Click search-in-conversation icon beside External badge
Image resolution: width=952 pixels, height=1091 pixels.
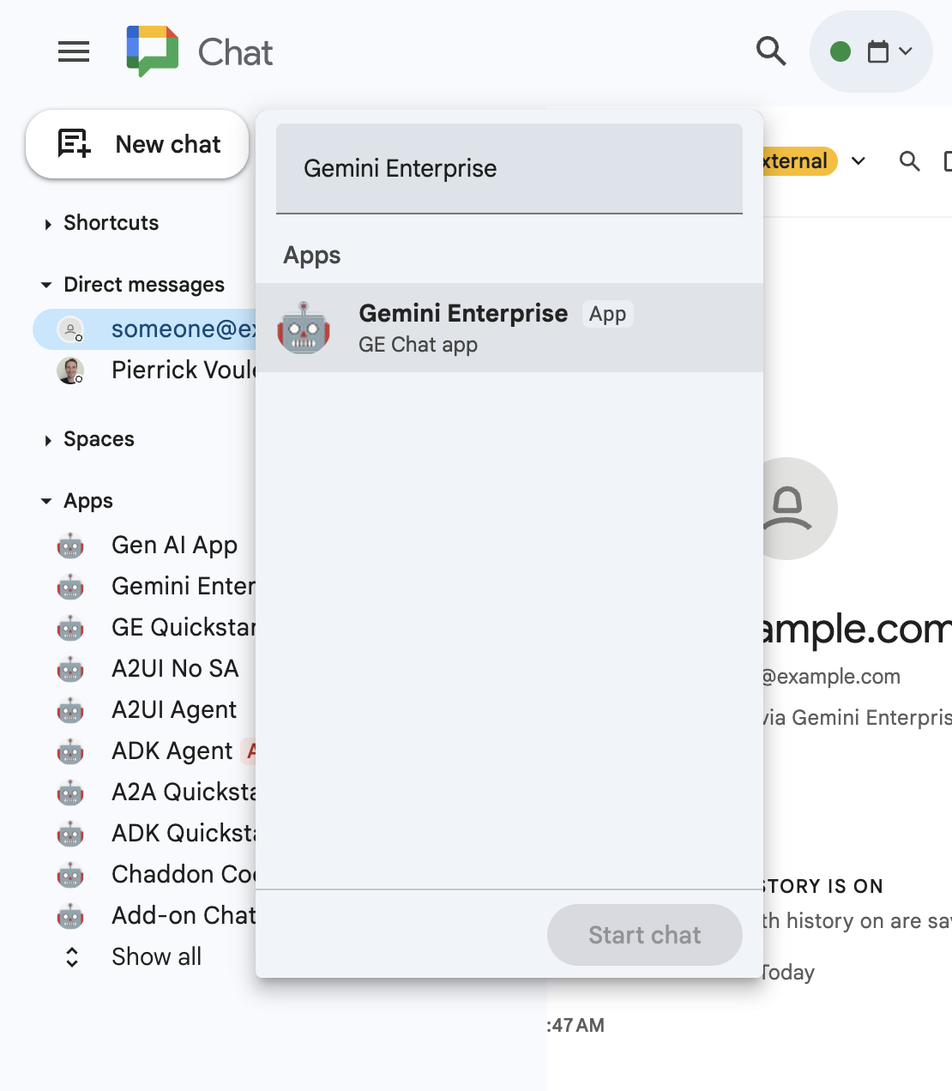click(x=909, y=161)
